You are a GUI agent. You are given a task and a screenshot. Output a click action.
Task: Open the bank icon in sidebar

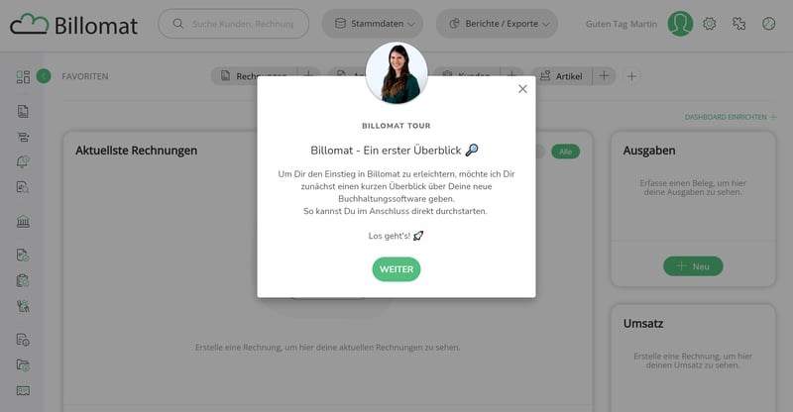pyautogui.click(x=23, y=222)
